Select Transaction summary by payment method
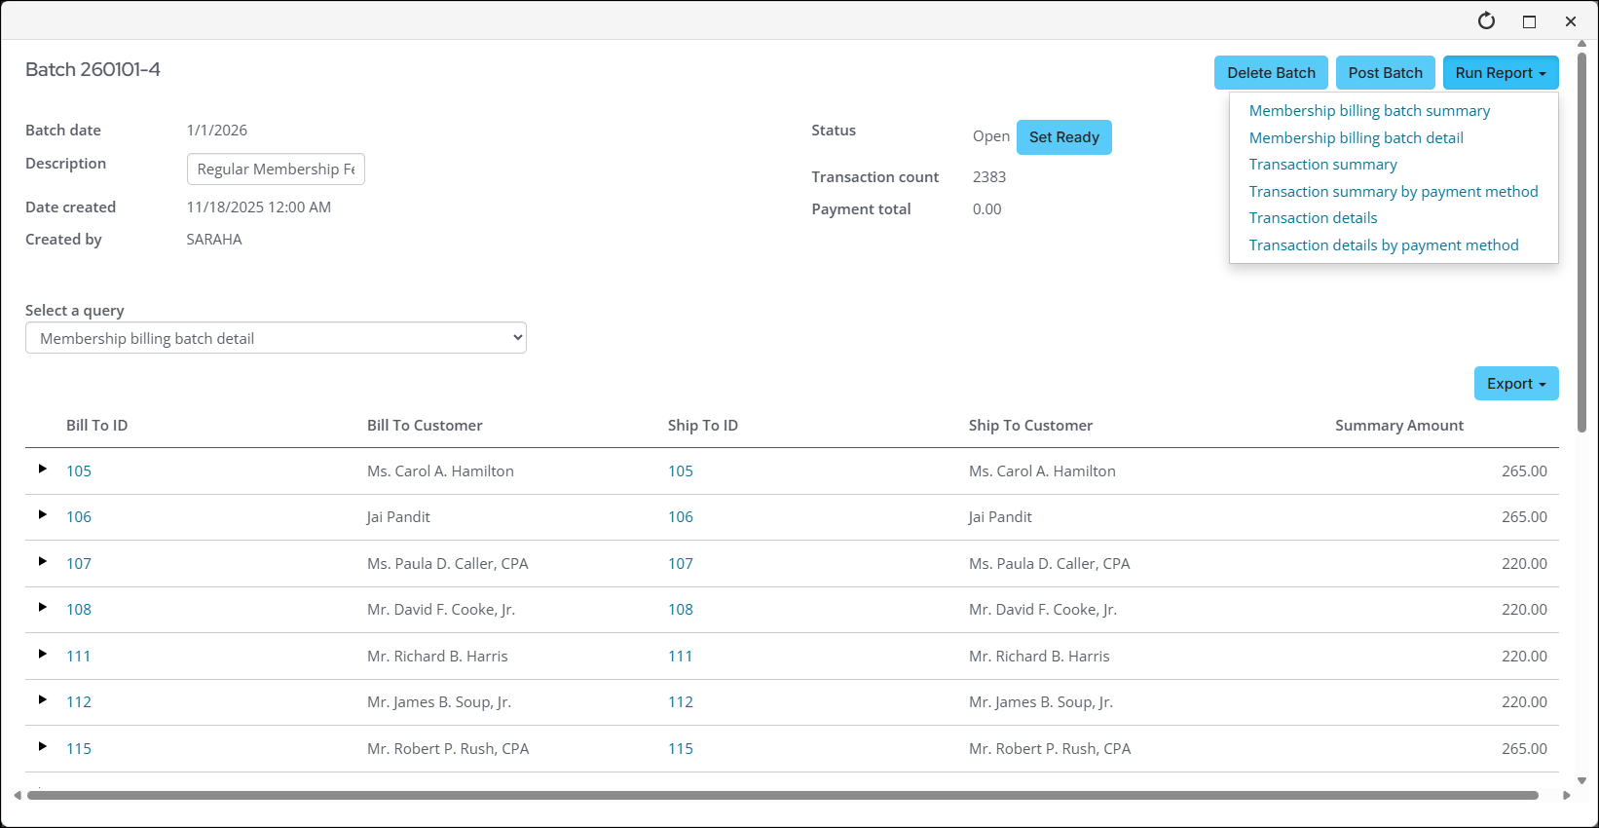The height and width of the screenshot is (828, 1599). [1393, 192]
